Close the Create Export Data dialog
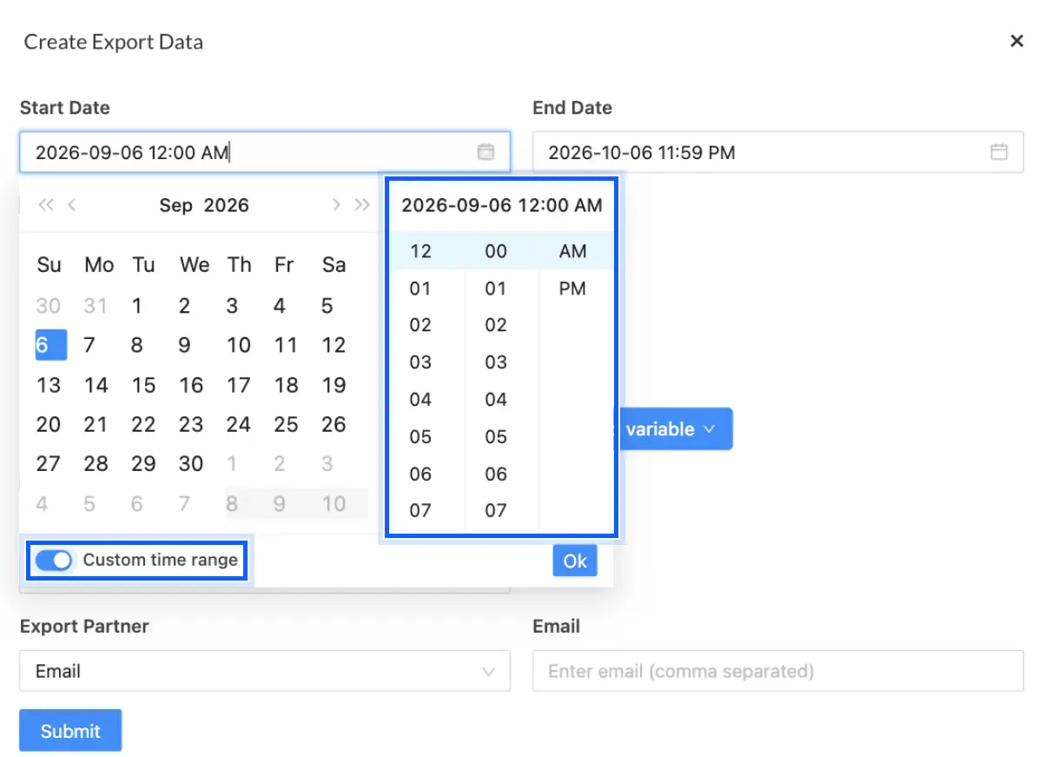Image resolution: width=1044 pixels, height=757 pixels. click(x=1016, y=41)
